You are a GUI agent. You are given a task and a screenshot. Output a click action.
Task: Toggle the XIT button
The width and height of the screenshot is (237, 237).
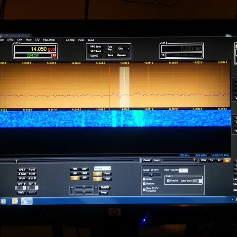(x=22, y=184)
